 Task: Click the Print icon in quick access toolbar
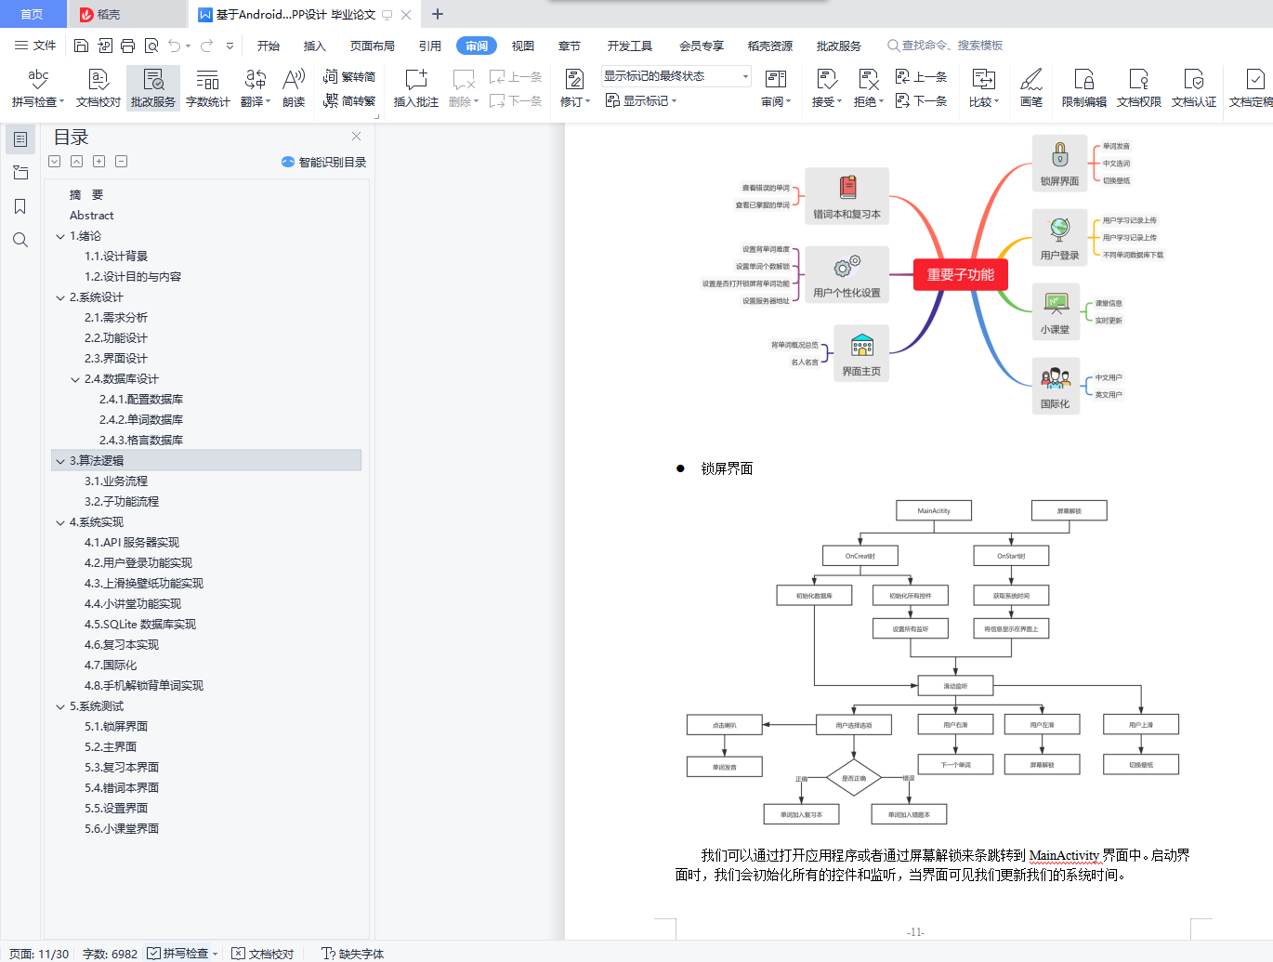click(x=128, y=46)
